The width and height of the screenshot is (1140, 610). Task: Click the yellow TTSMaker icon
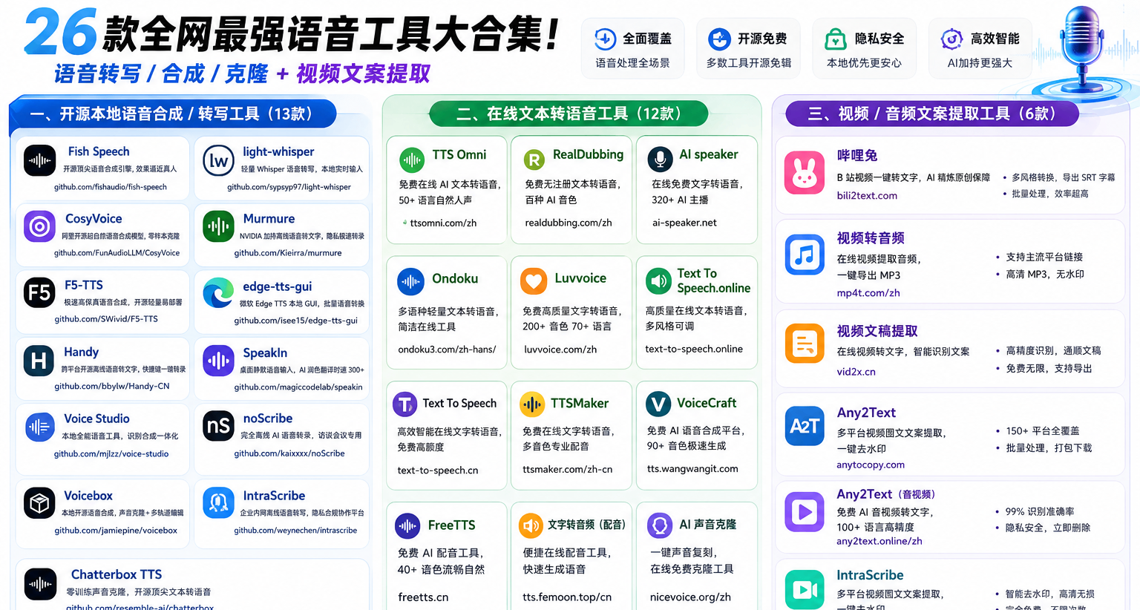pos(531,404)
